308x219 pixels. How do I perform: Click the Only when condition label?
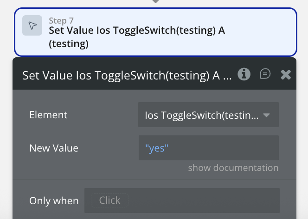pyautogui.click(x=54, y=201)
